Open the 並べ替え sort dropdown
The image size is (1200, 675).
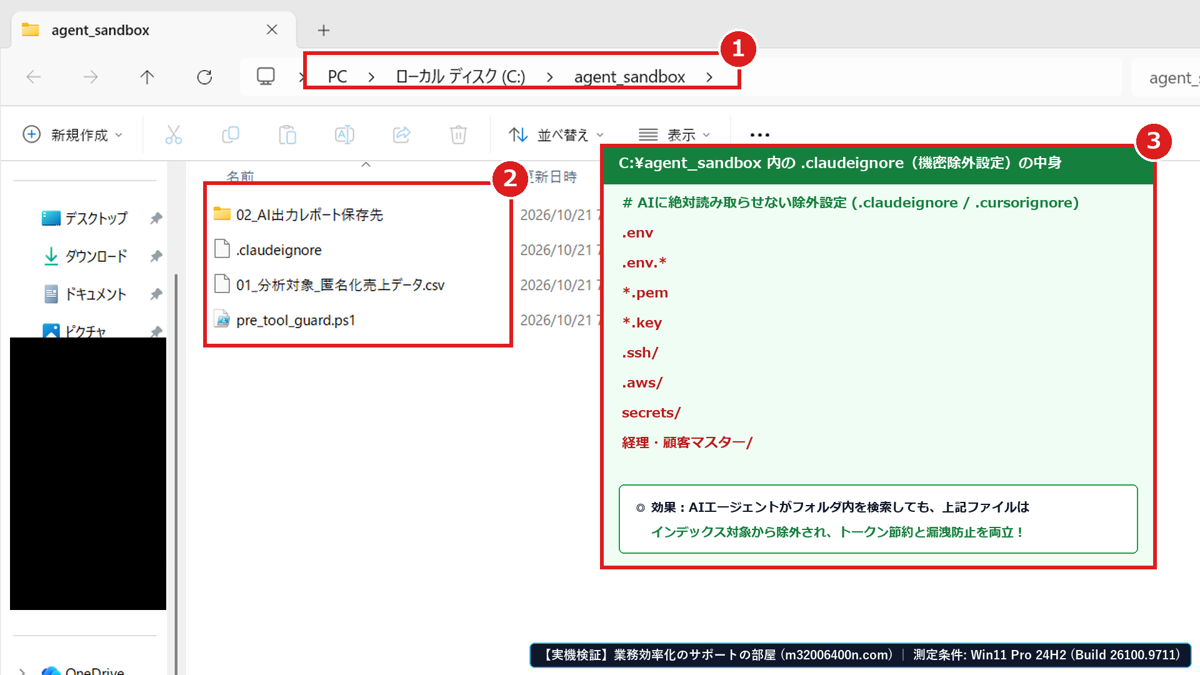(x=556, y=134)
